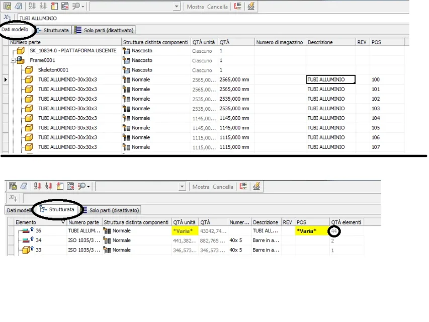Click the yellow cube icon of element 33
This screenshot has height=322, width=429.
[x=26, y=250]
